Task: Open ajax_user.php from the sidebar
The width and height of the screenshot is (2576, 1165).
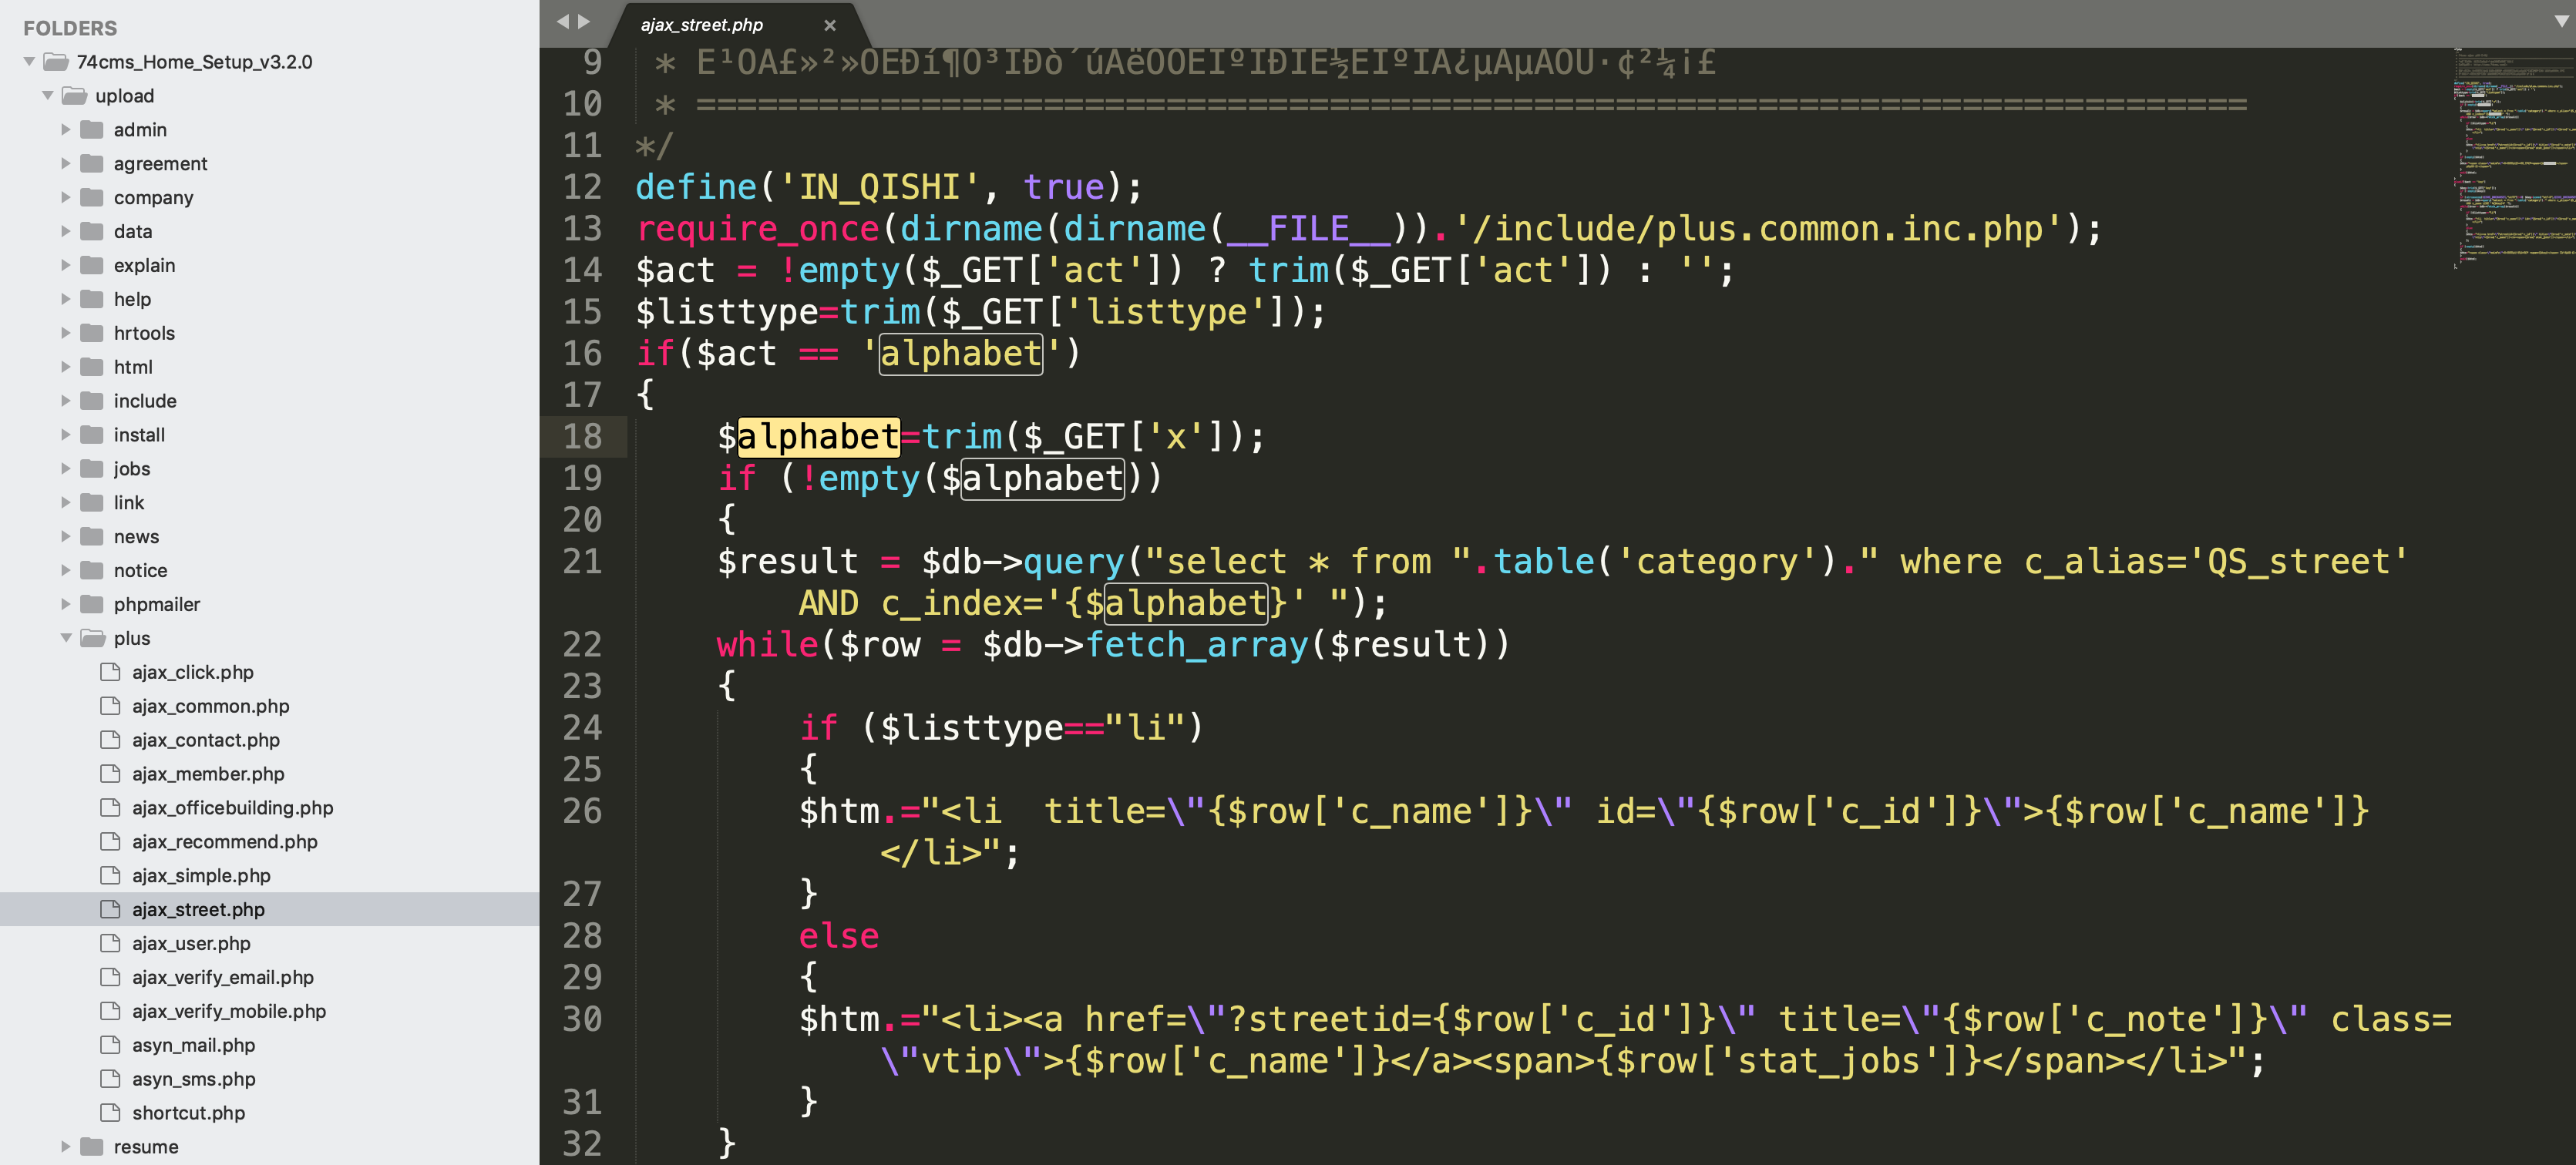Action: point(191,943)
